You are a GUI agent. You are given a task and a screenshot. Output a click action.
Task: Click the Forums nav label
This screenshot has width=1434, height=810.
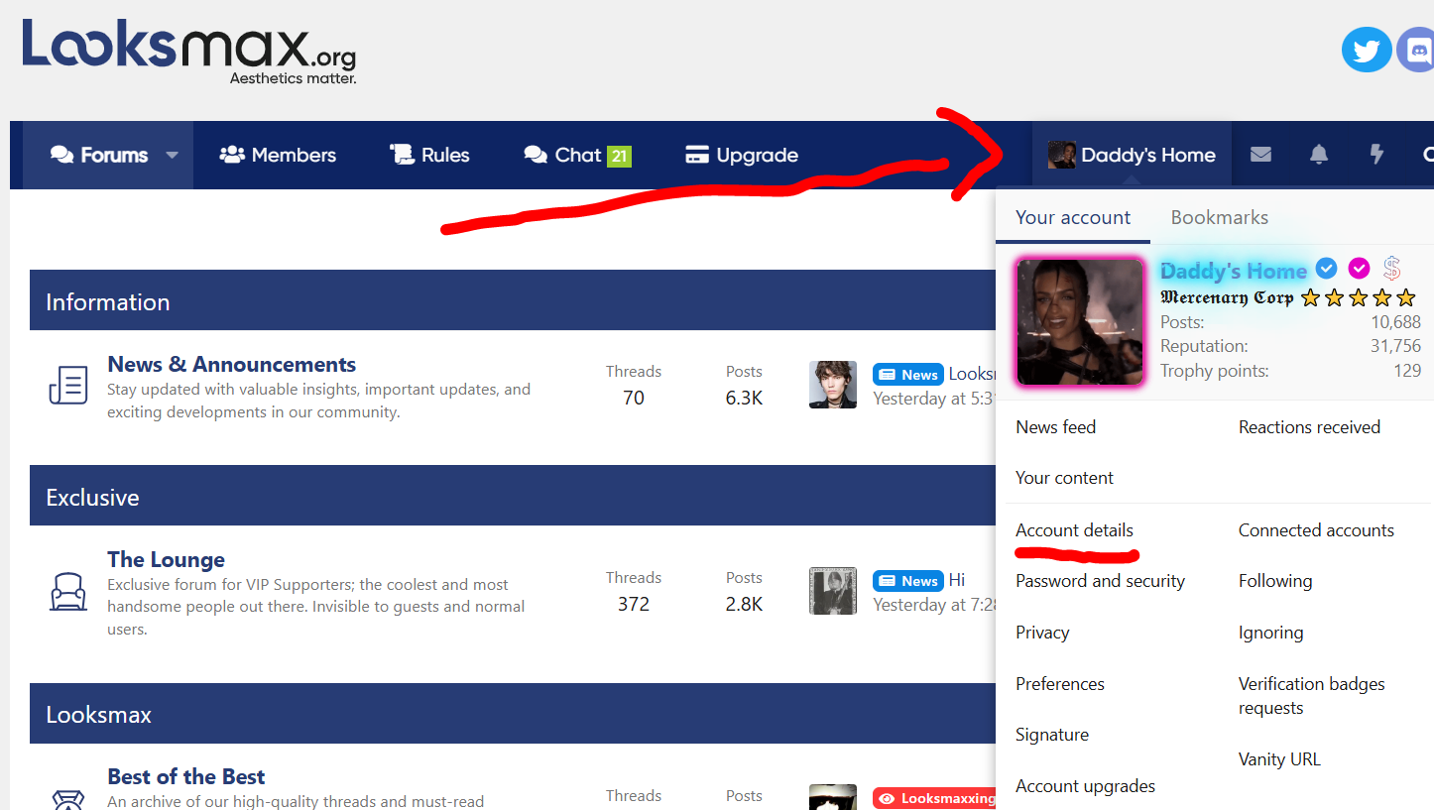pos(114,155)
